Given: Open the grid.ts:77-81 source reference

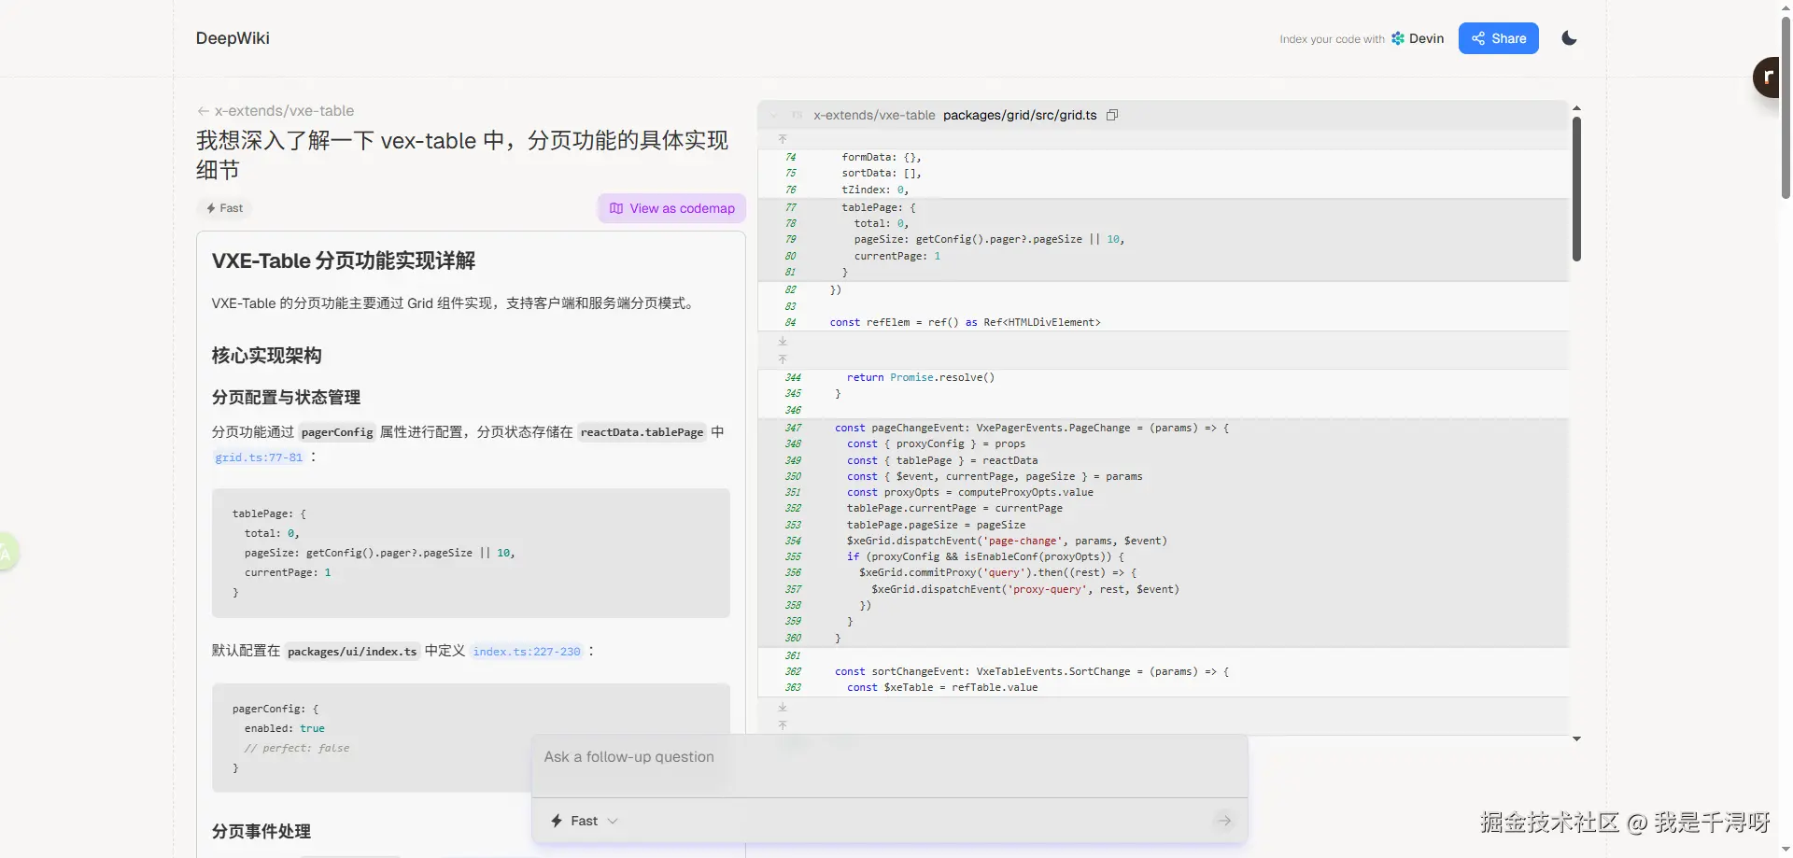Looking at the screenshot, I should click(x=259, y=457).
